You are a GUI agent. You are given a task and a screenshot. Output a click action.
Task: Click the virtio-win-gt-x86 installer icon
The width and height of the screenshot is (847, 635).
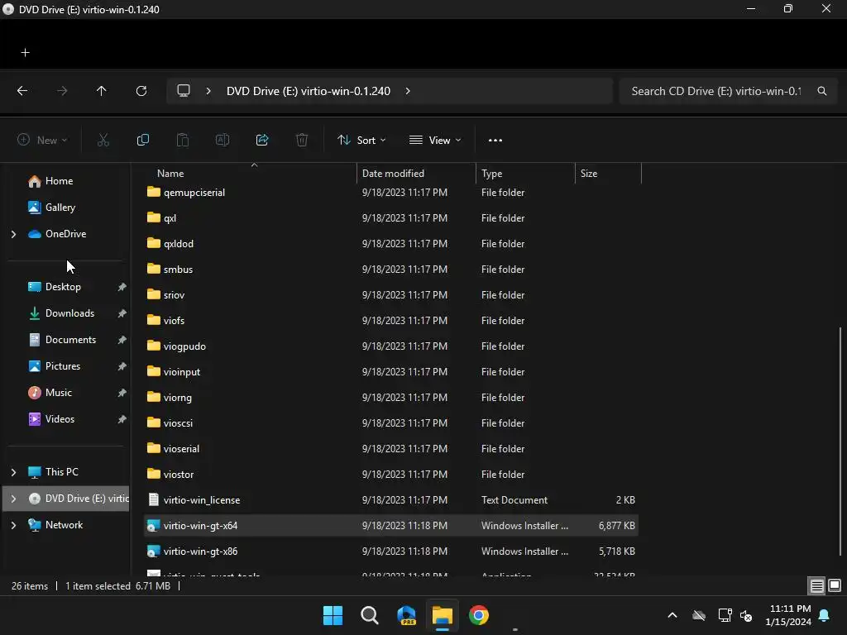pos(153,551)
